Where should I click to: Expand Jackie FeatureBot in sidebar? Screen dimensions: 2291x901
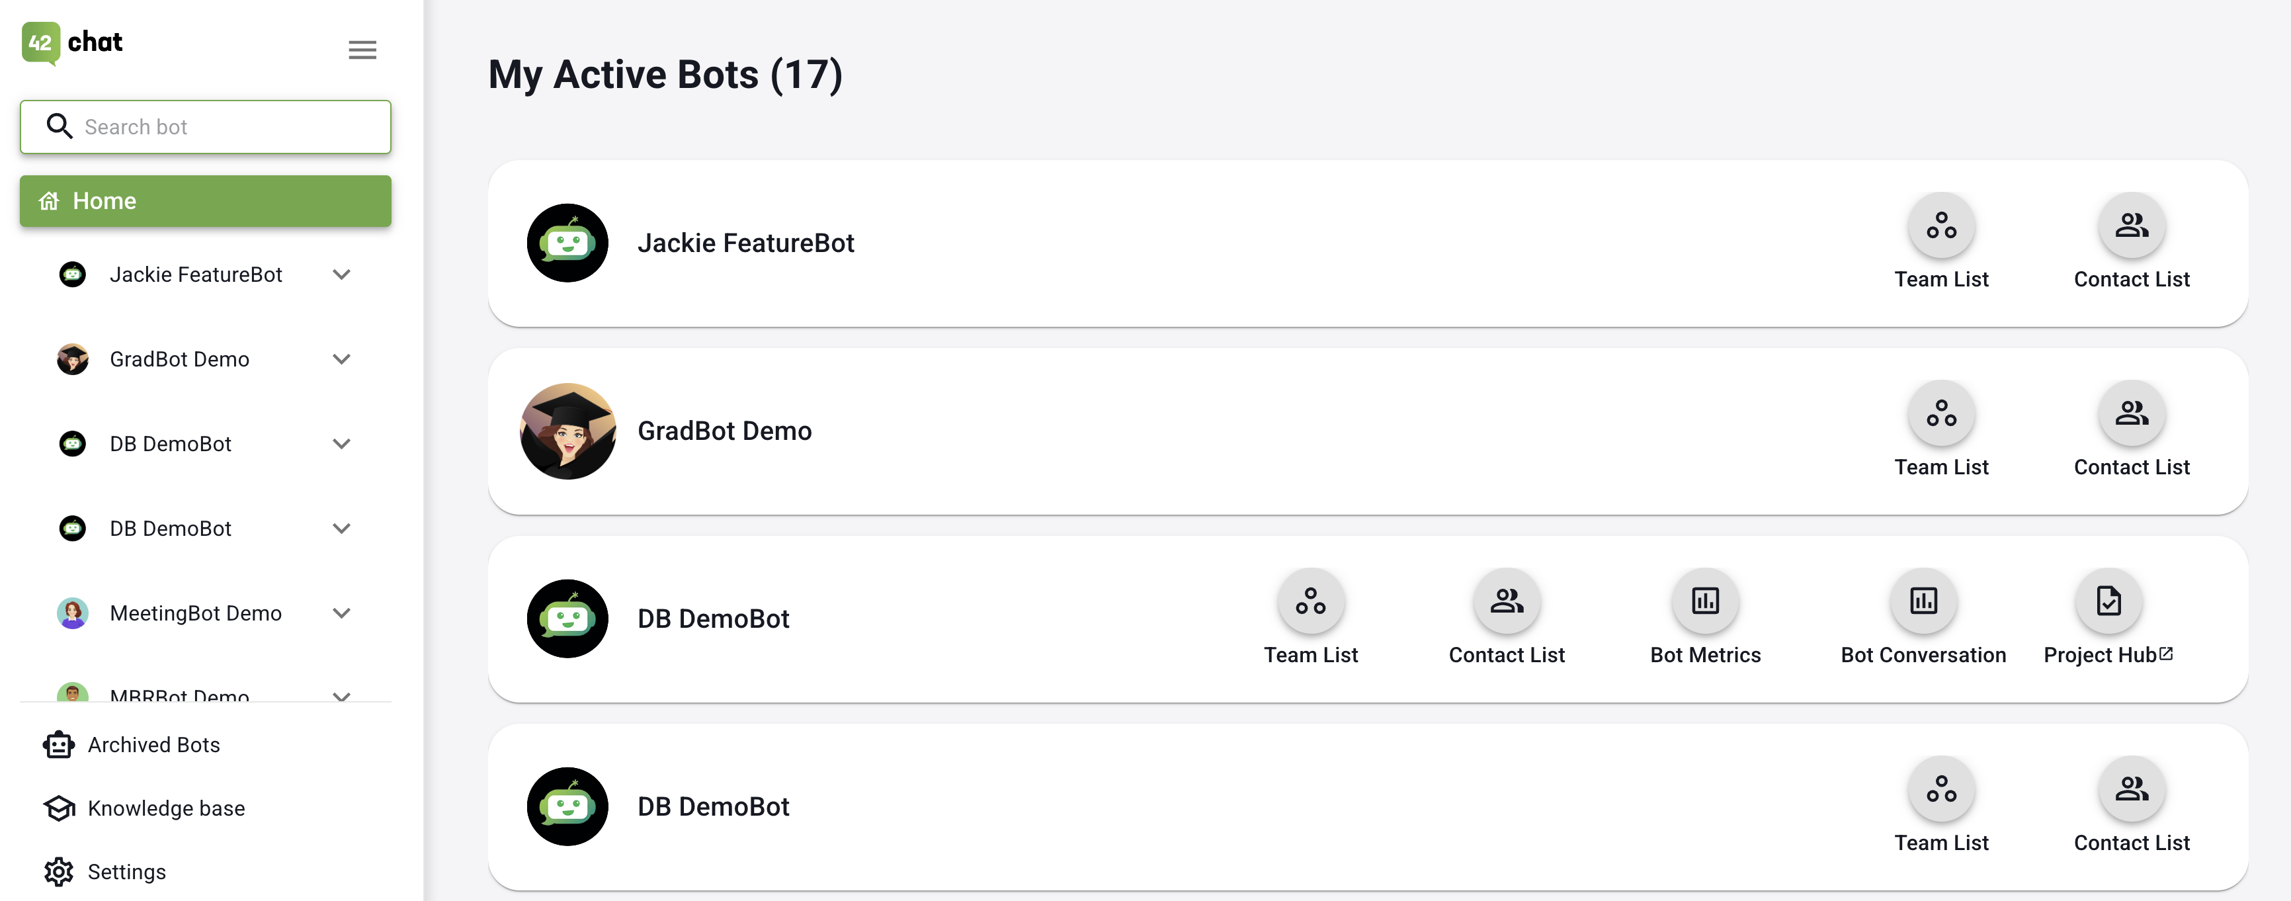(341, 275)
